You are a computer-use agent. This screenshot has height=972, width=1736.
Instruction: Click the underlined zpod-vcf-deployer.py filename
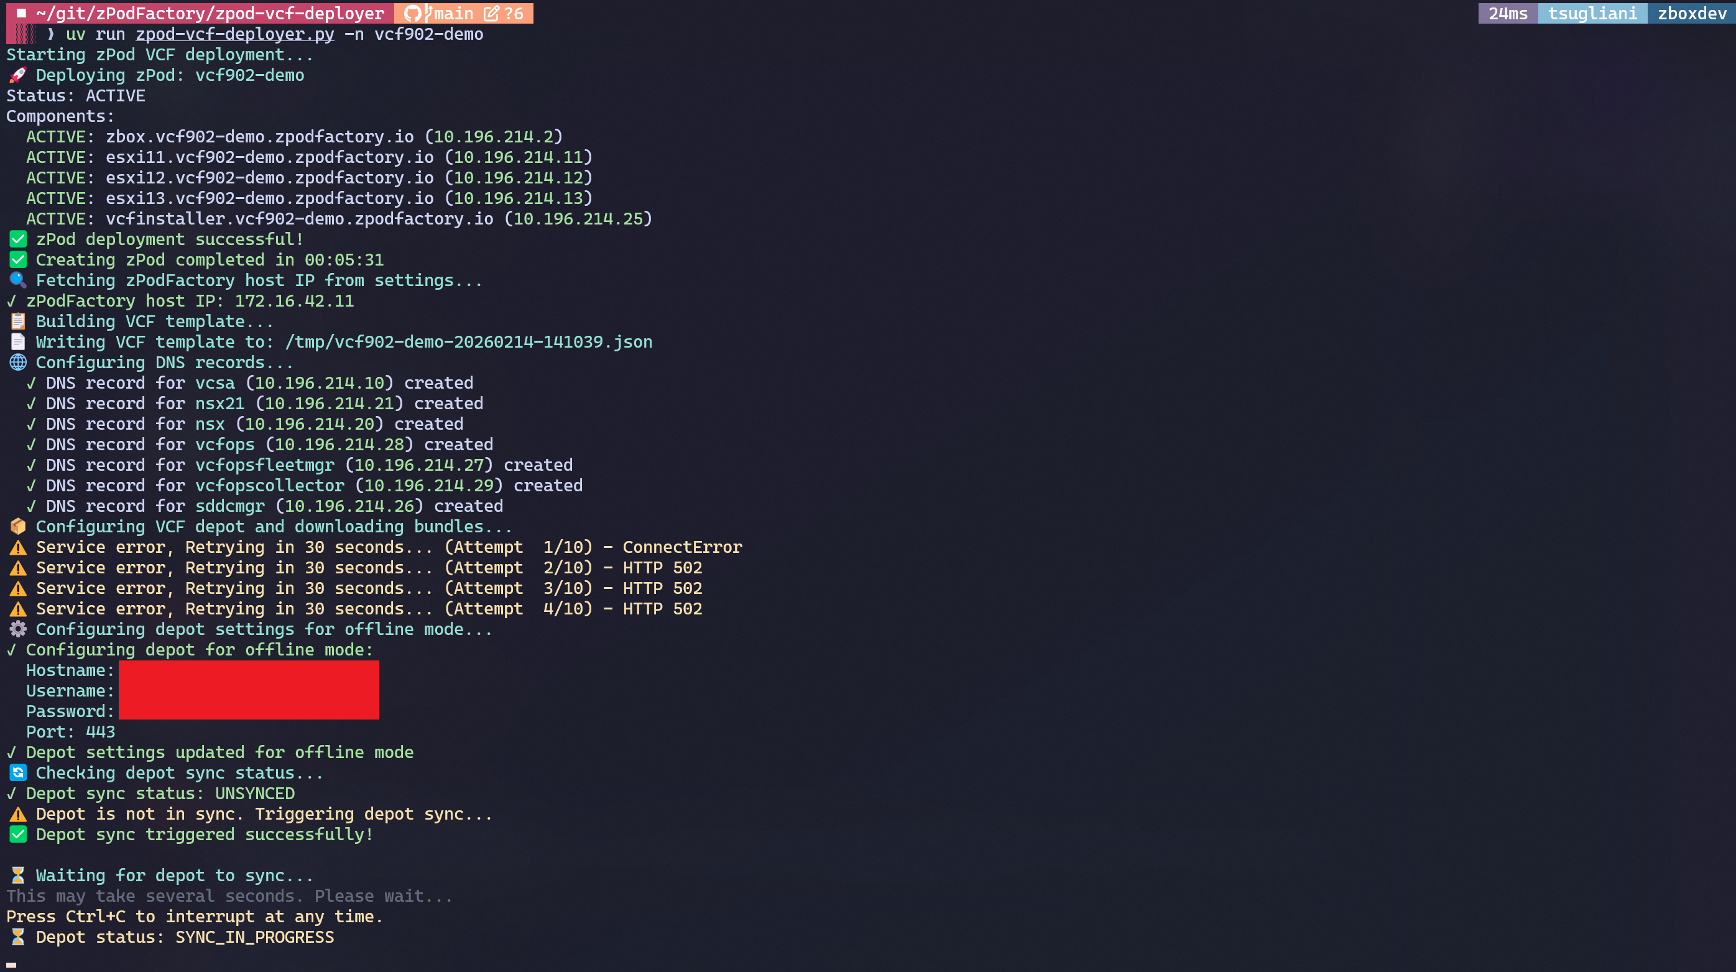click(x=234, y=34)
